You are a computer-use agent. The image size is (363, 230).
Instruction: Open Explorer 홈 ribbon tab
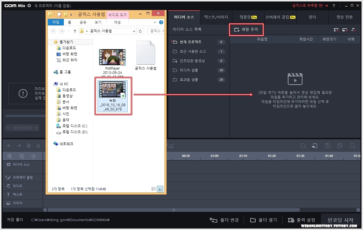(70, 22)
